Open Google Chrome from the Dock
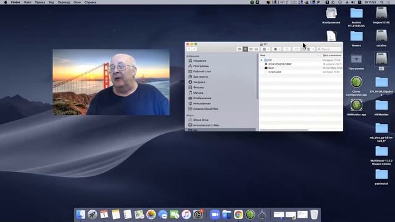 coord(238,215)
